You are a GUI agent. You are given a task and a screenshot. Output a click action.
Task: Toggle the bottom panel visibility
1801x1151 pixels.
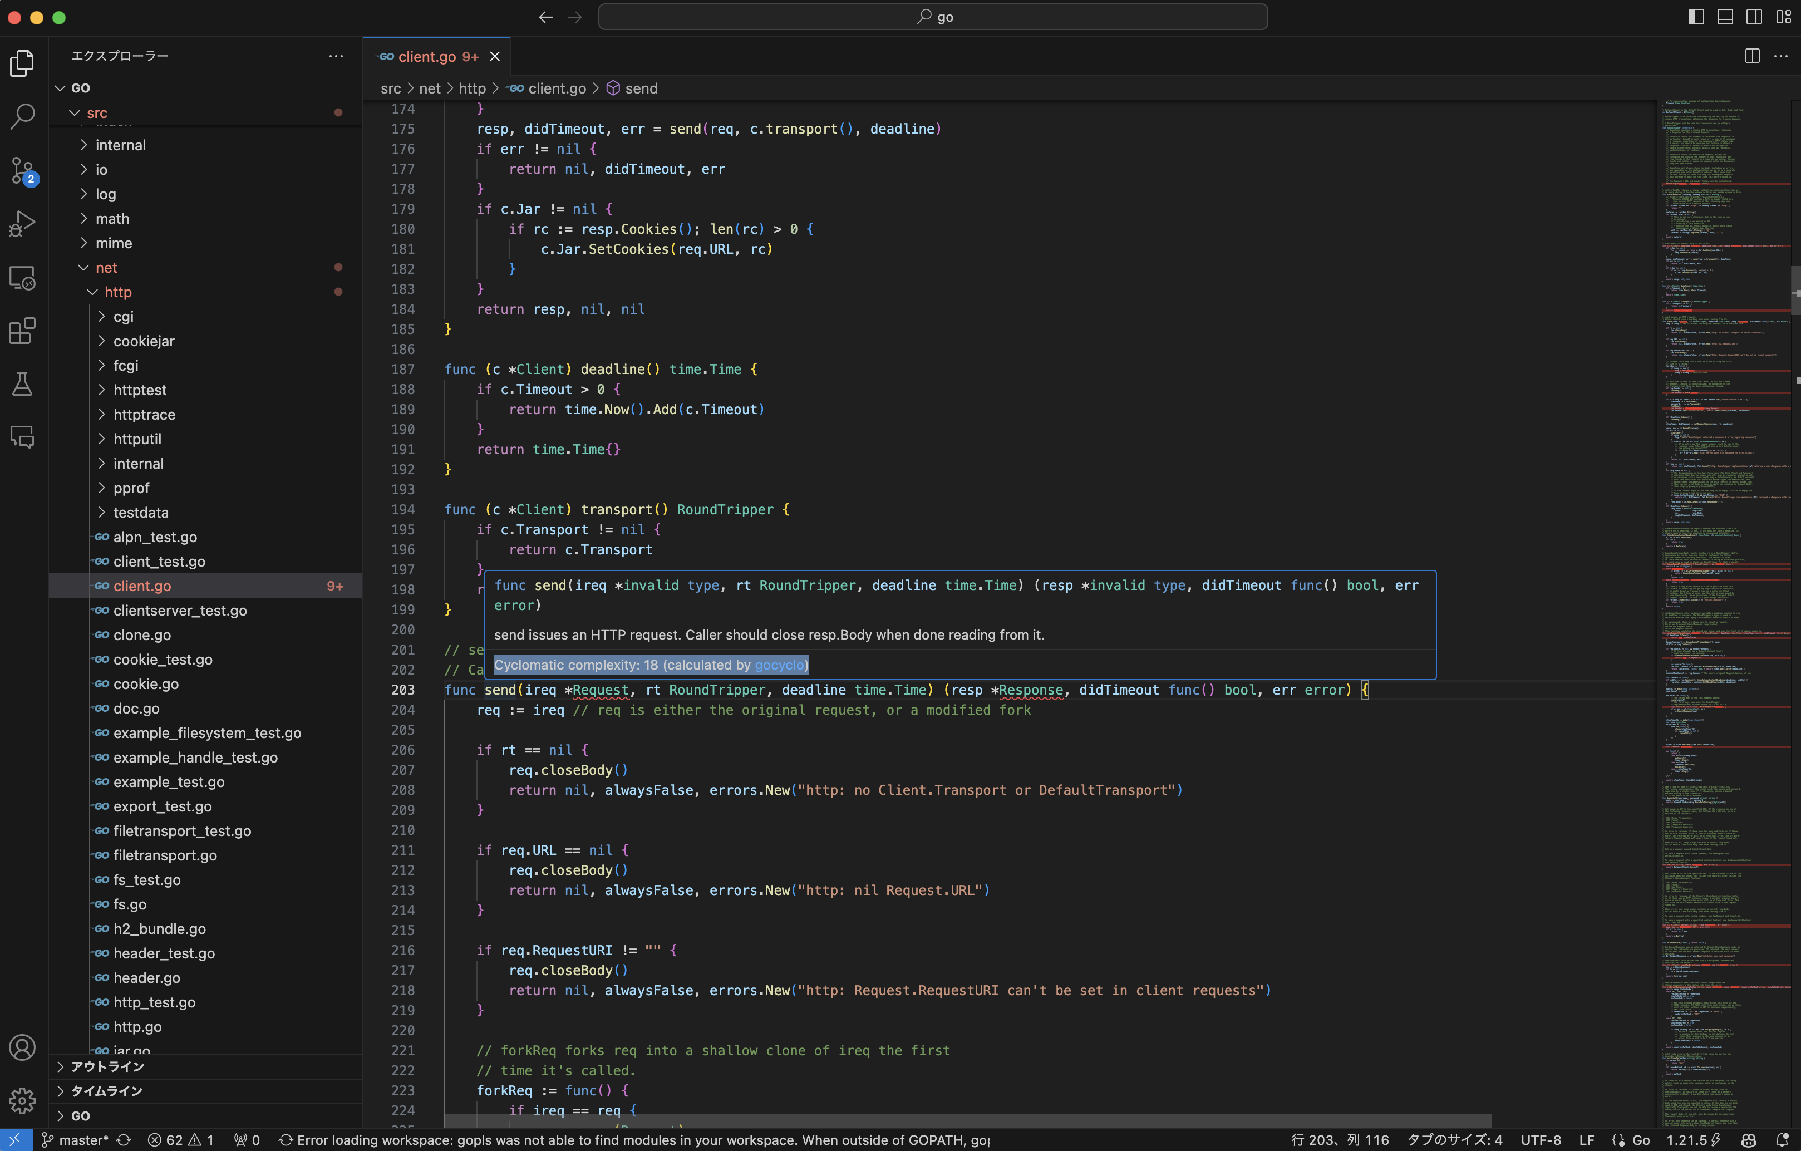pos(1725,17)
